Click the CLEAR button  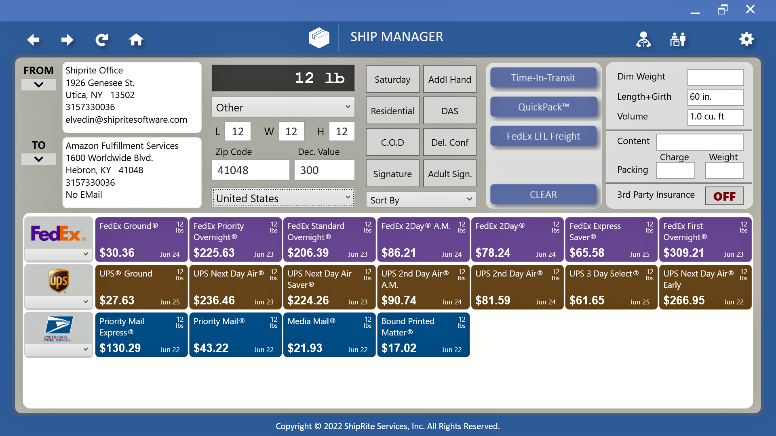(x=544, y=194)
